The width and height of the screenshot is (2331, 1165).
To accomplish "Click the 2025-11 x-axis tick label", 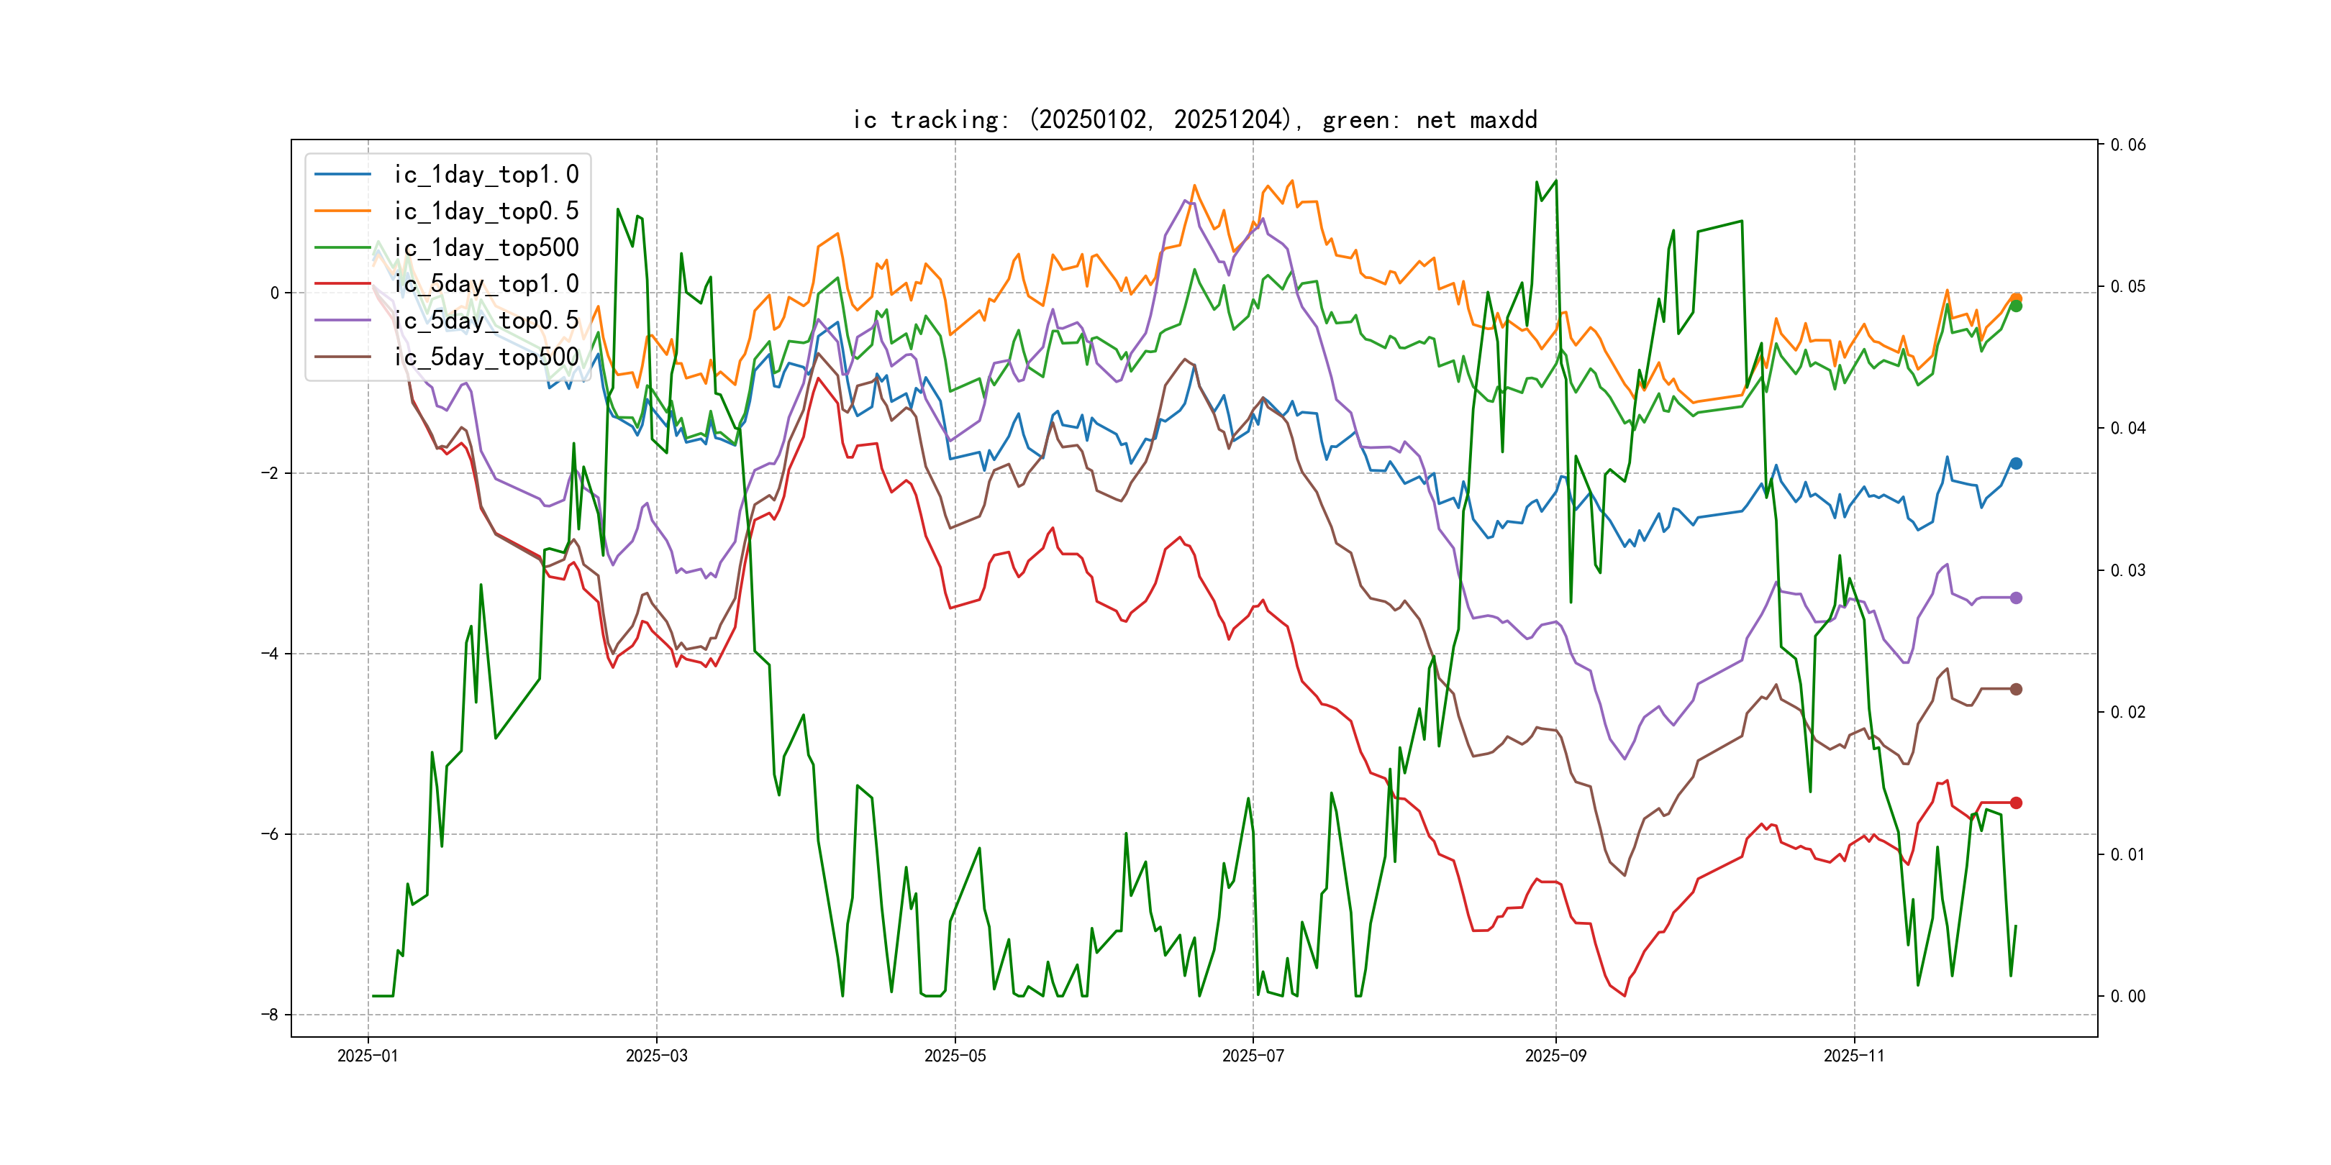I will click(1853, 1056).
